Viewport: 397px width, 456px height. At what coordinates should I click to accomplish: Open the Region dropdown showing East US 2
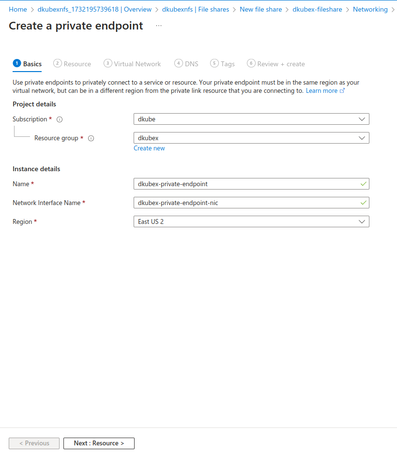[251, 221]
